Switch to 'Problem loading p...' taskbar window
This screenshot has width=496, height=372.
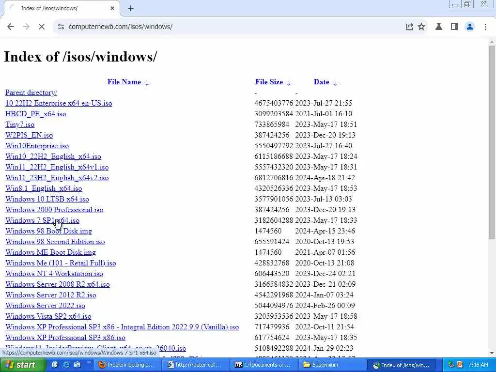pos(128,365)
